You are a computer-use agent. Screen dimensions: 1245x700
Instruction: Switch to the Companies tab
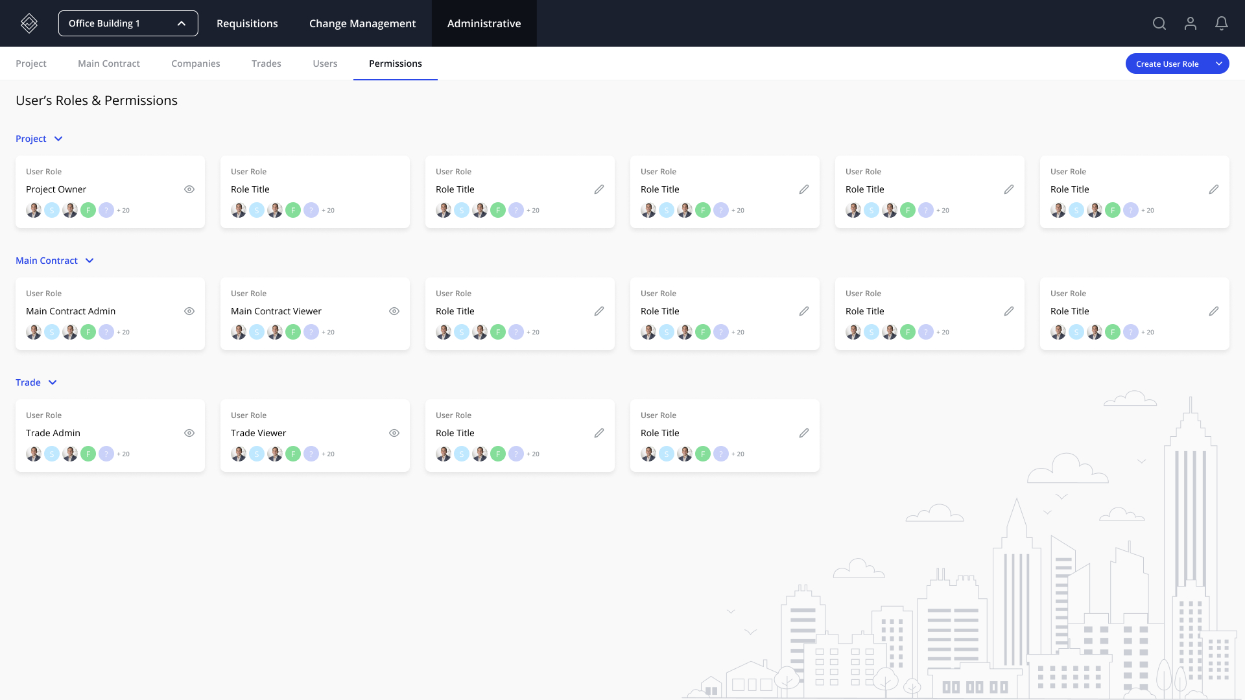click(x=195, y=64)
